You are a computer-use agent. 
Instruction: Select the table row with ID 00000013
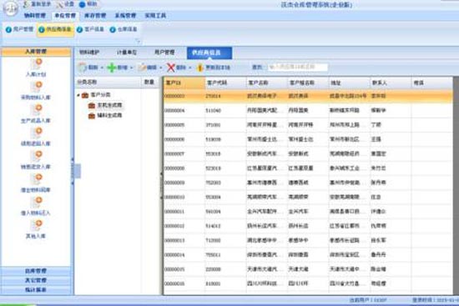pyautogui.click(x=308, y=240)
